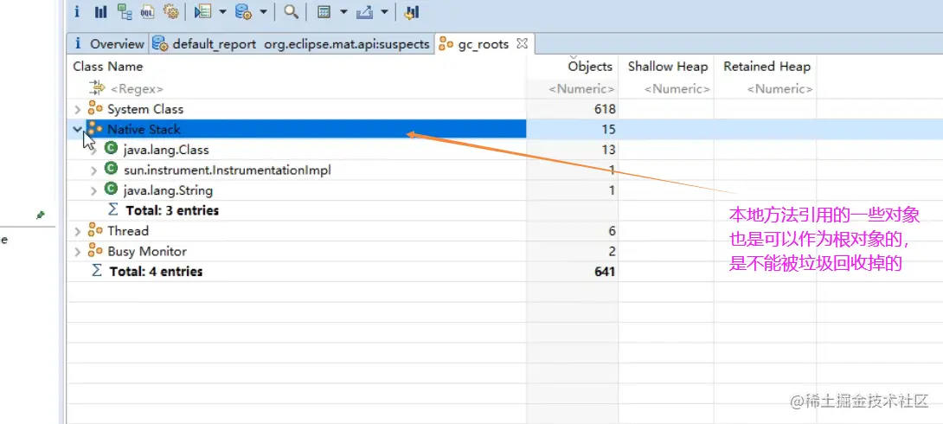This screenshot has height=424, width=943.
Task: Click the Thread row's 6 count
Action: click(611, 231)
